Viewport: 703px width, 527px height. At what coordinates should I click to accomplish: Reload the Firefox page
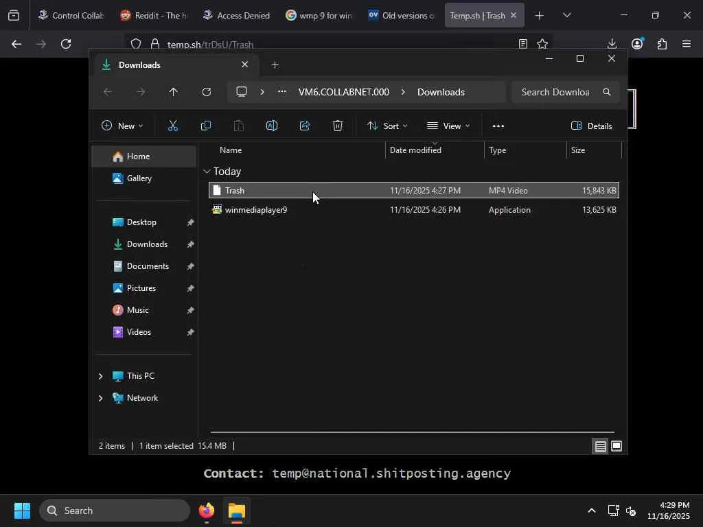point(66,44)
